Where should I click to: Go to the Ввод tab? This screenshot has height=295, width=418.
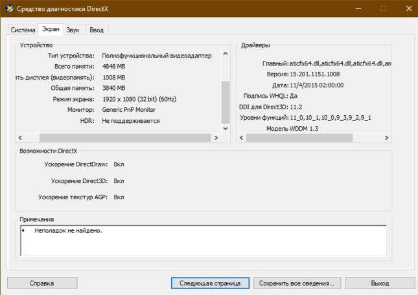[97, 30]
